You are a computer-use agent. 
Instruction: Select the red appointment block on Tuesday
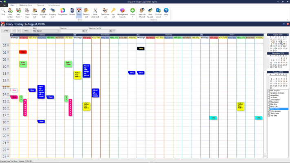[x=23, y=52]
